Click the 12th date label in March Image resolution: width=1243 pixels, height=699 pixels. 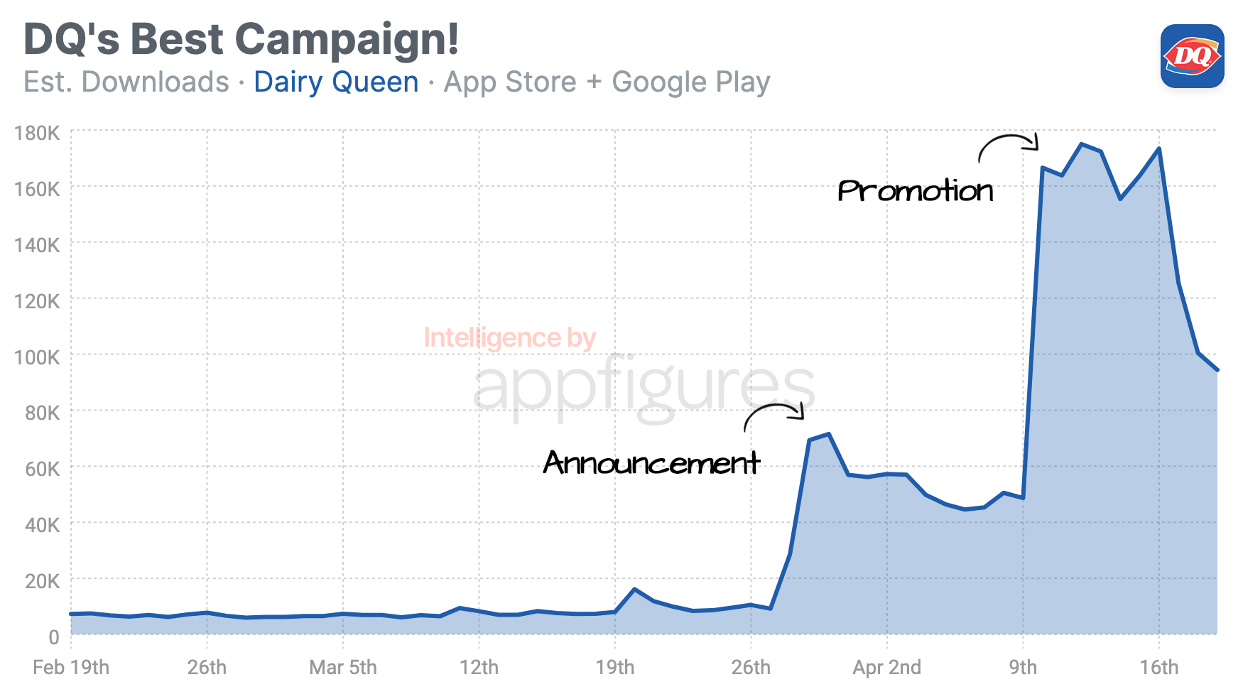click(x=479, y=667)
